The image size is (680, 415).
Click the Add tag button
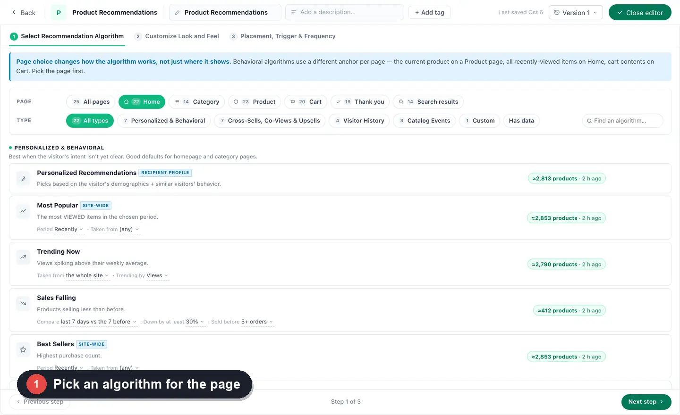click(429, 13)
